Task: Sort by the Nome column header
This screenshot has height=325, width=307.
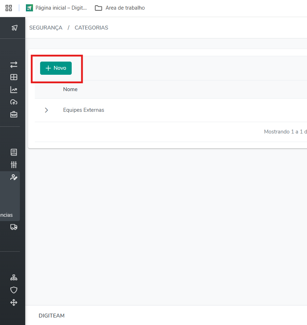Action: 70,89
